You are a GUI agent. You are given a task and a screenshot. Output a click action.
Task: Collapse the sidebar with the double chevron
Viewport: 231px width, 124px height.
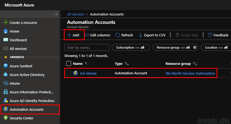[56, 14]
